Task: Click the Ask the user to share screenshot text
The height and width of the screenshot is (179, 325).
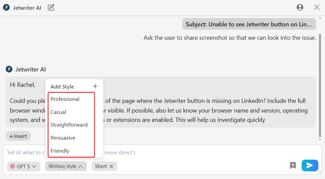Action: tap(230, 38)
